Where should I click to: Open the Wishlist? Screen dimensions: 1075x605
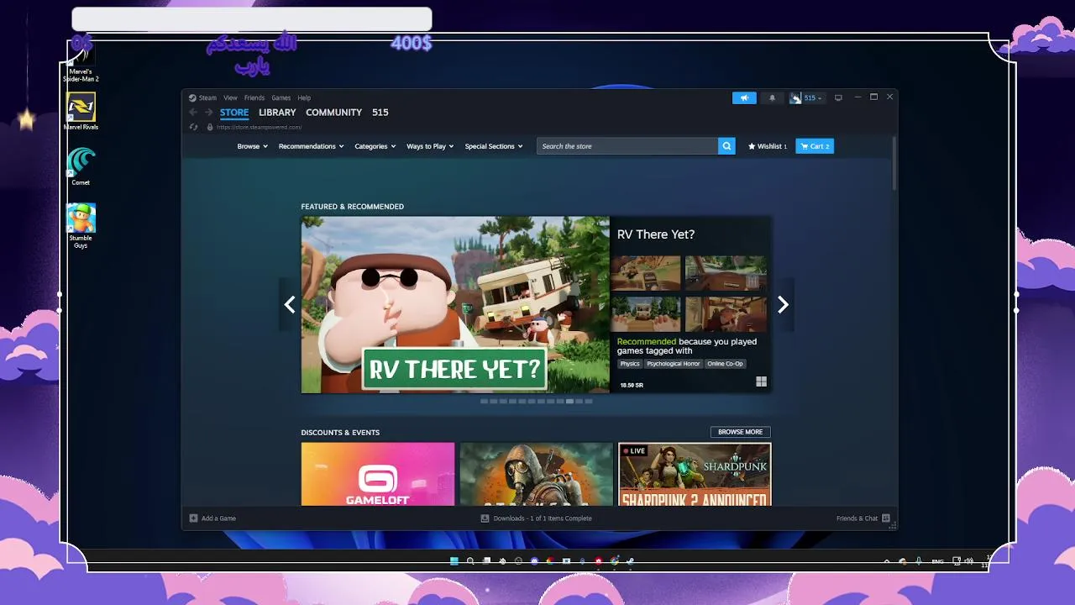click(x=768, y=146)
